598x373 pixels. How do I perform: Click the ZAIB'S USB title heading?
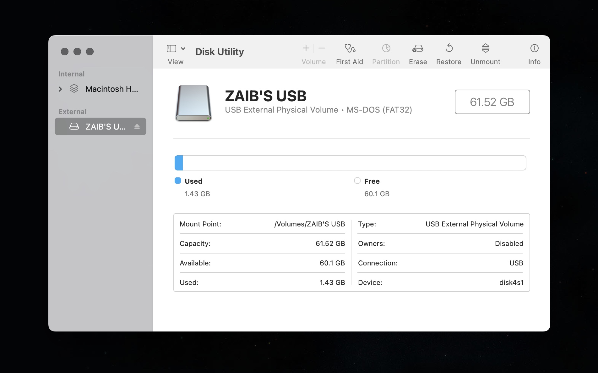pos(266,96)
